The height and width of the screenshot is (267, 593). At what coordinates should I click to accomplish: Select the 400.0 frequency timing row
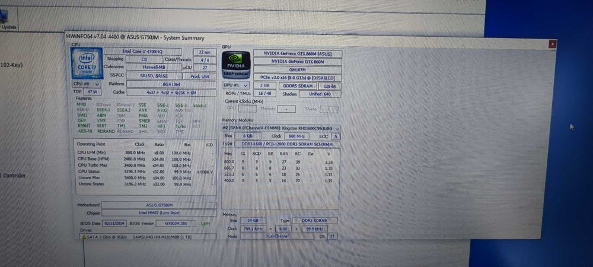pyautogui.click(x=280, y=180)
